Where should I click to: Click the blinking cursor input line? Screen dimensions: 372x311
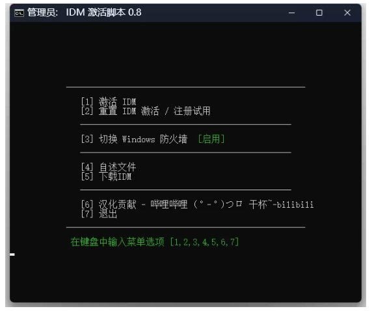pos(12,255)
